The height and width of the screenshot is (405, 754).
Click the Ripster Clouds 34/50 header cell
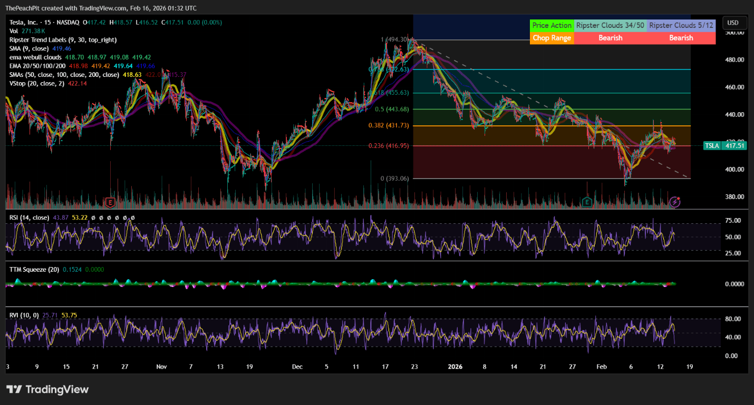tap(611, 25)
